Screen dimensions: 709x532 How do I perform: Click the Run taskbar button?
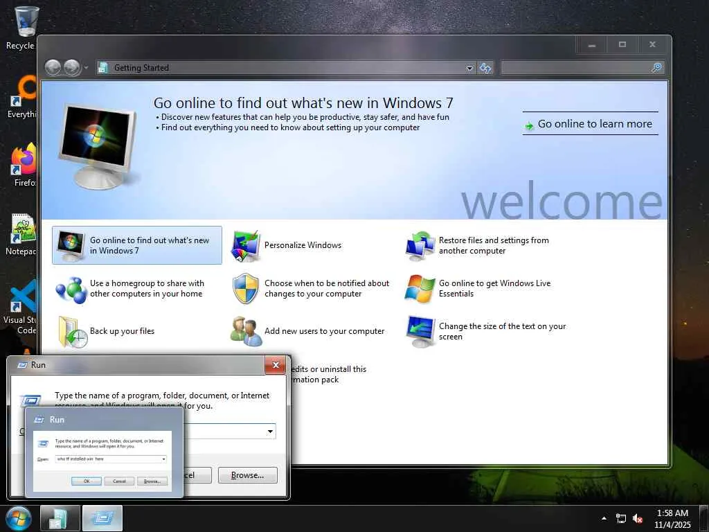[102, 518]
